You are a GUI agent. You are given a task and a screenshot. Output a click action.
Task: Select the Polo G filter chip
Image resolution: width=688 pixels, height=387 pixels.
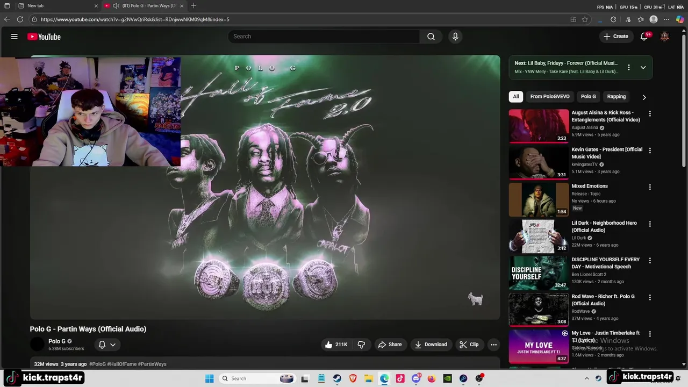pos(588,97)
